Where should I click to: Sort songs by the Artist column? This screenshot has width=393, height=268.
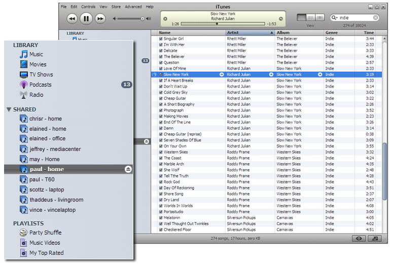point(249,33)
